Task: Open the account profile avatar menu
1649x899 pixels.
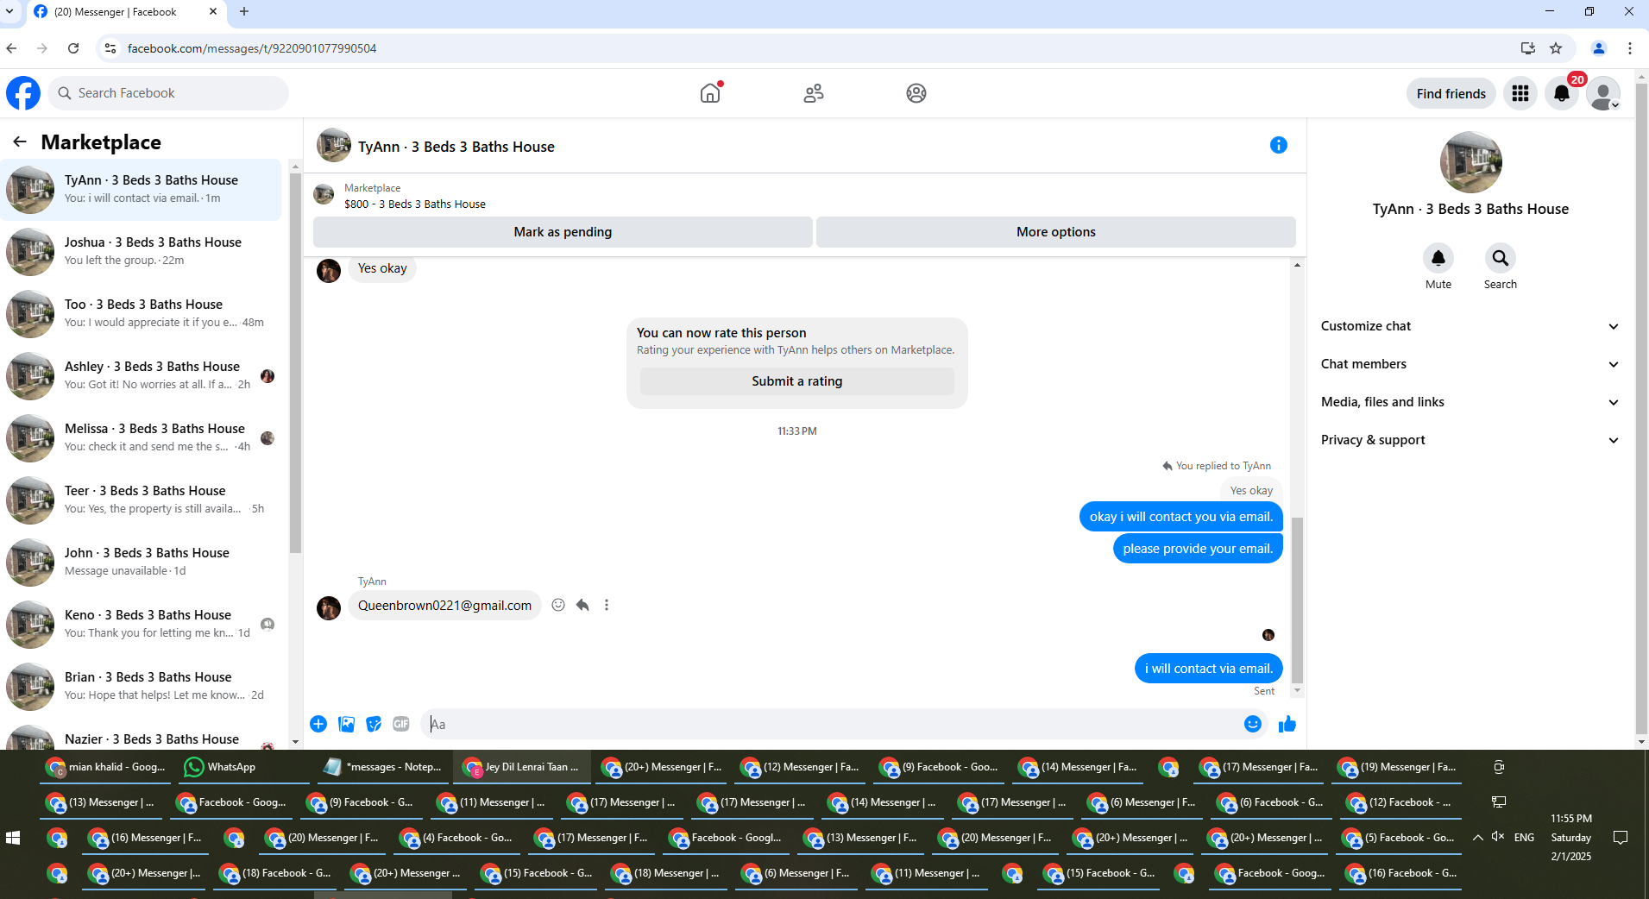Action: coord(1603,93)
